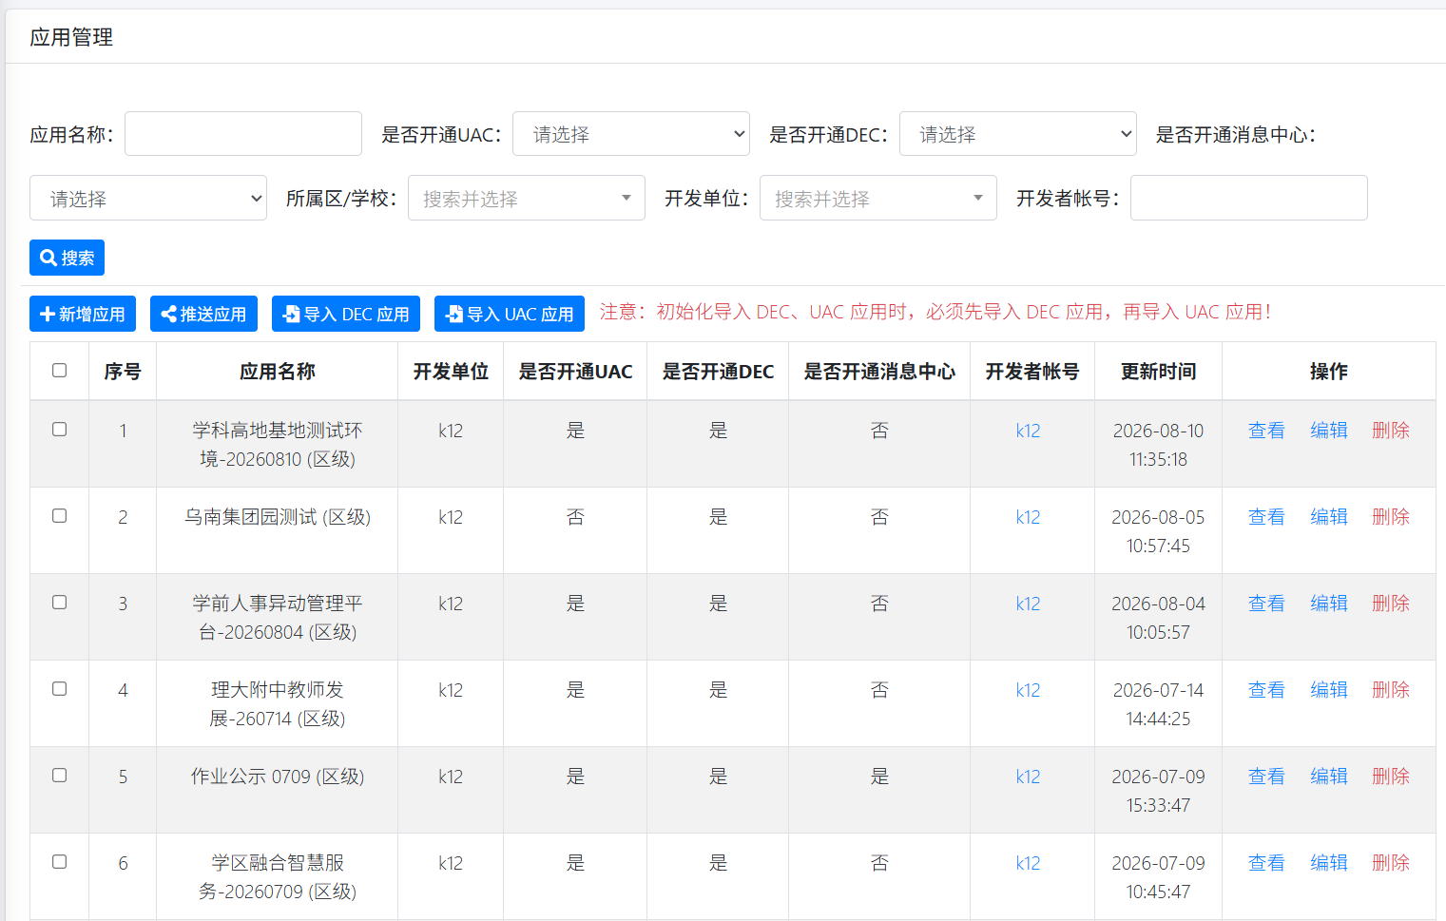Click 查看 for 学前人事异动管理平台 row
Screen dimensions: 1446x921
(1266, 604)
